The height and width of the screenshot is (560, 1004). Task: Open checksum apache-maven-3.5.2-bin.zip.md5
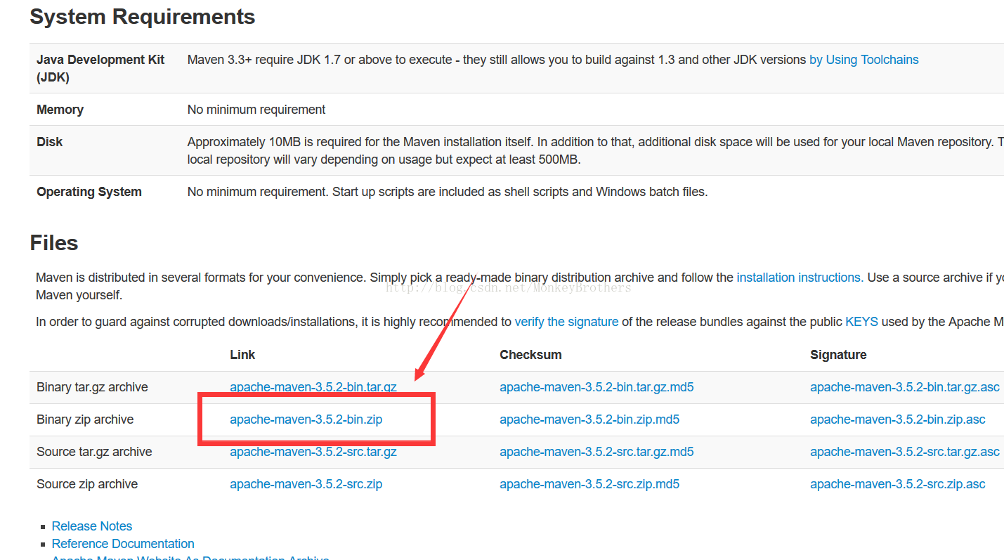(589, 419)
